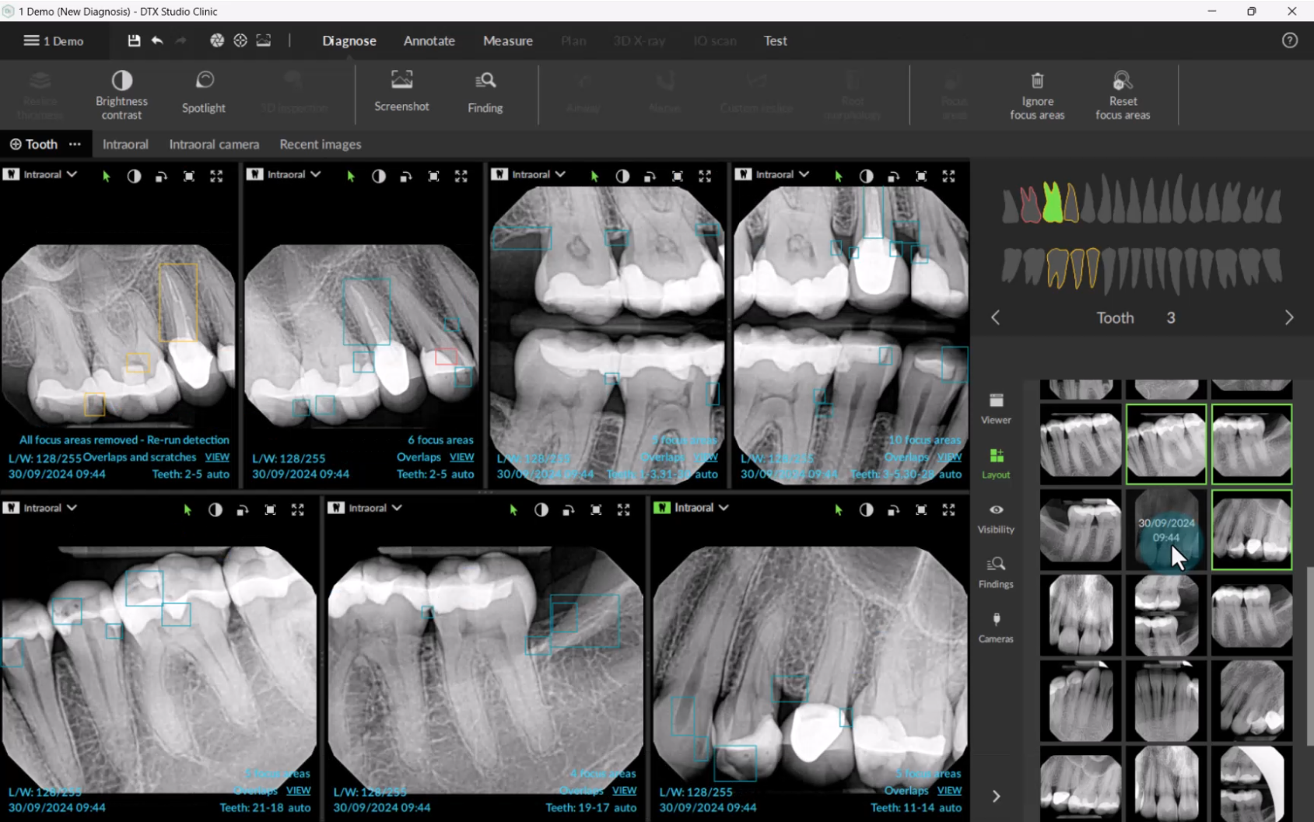Select the Intraoral camera workspace tab
This screenshot has width=1314, height=822.
[x=214, y=144]
